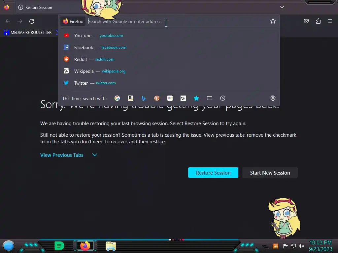
Task: Select Twitter suggestion in dropdown
Action: pyautogui.click(x=169, y=83)
